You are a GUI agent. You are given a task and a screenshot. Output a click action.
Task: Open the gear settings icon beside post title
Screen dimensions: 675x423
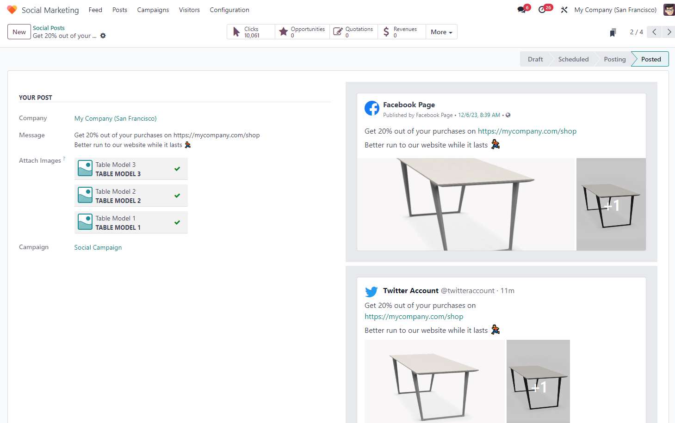click(103, 36)
